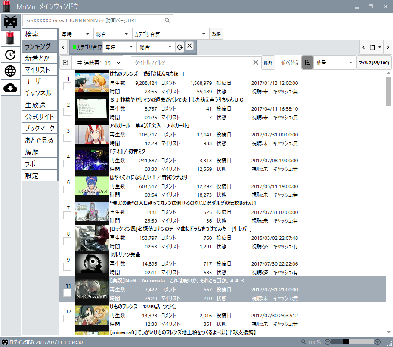Open the web browser globe icon
393x347 pixels.
pos(10,71)
